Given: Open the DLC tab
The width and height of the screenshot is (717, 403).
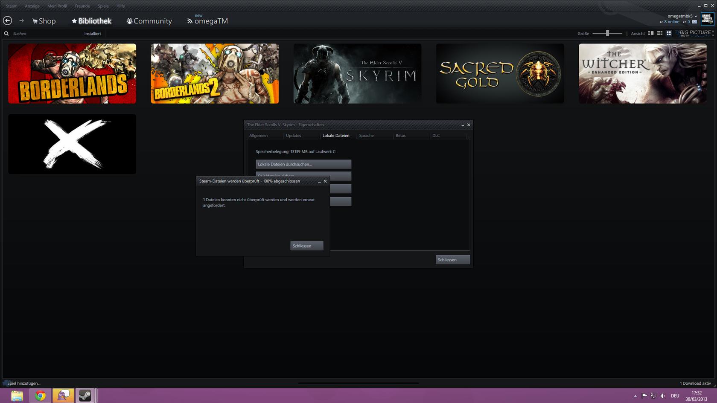Looking at the screenshot, I should point(436,136).
